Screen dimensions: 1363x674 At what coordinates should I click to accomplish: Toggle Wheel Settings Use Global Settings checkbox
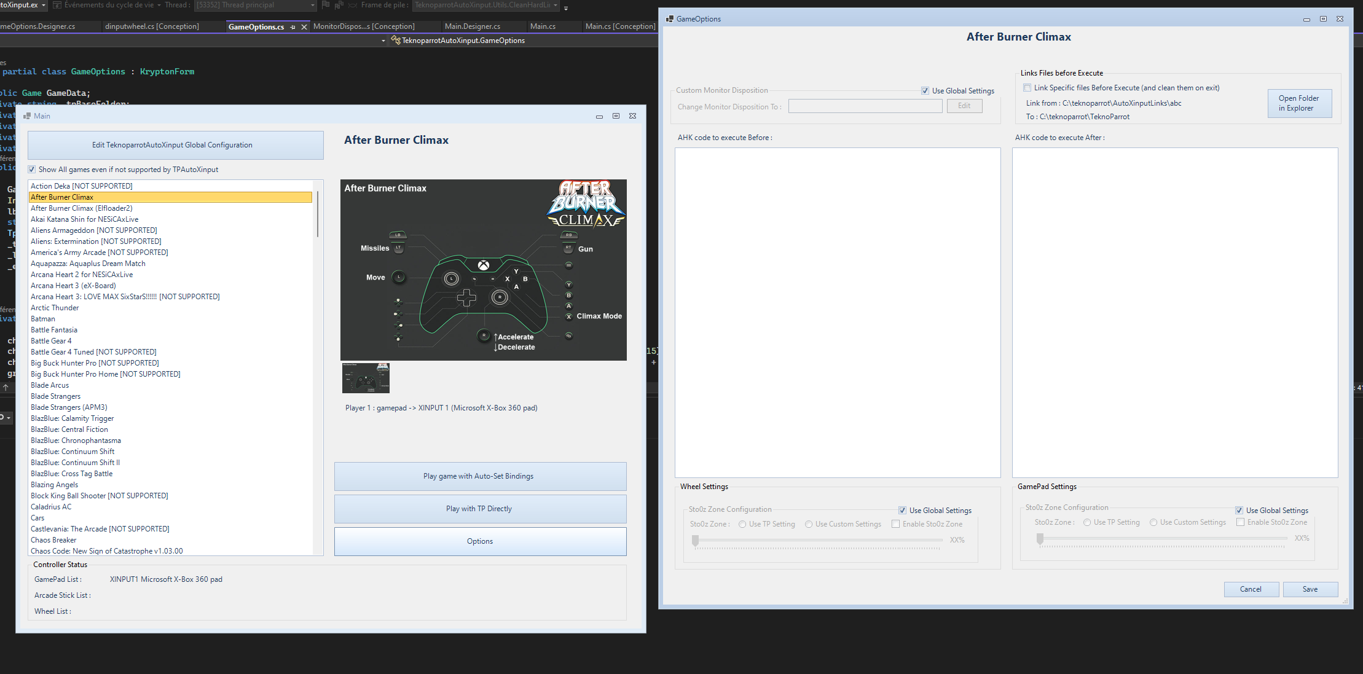tap(902, 511)
